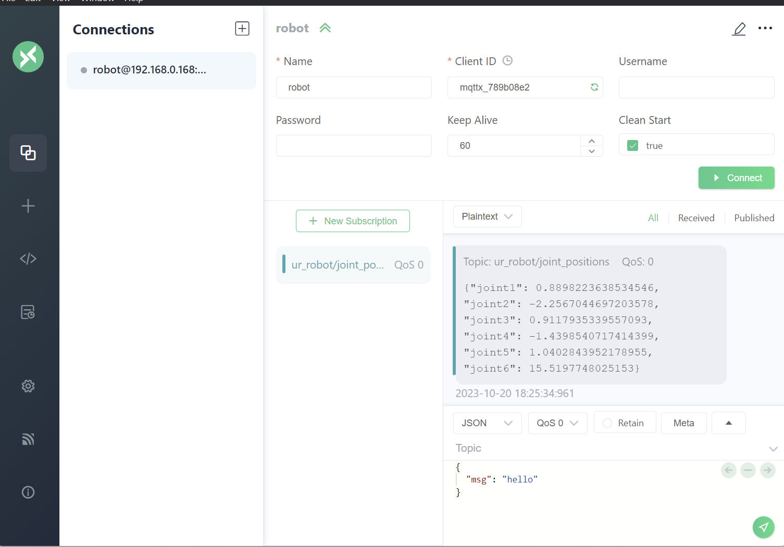Screen dimensions: 784x547
Task: Click the Keep Alive input showing 60
Action: coord(514,146)
